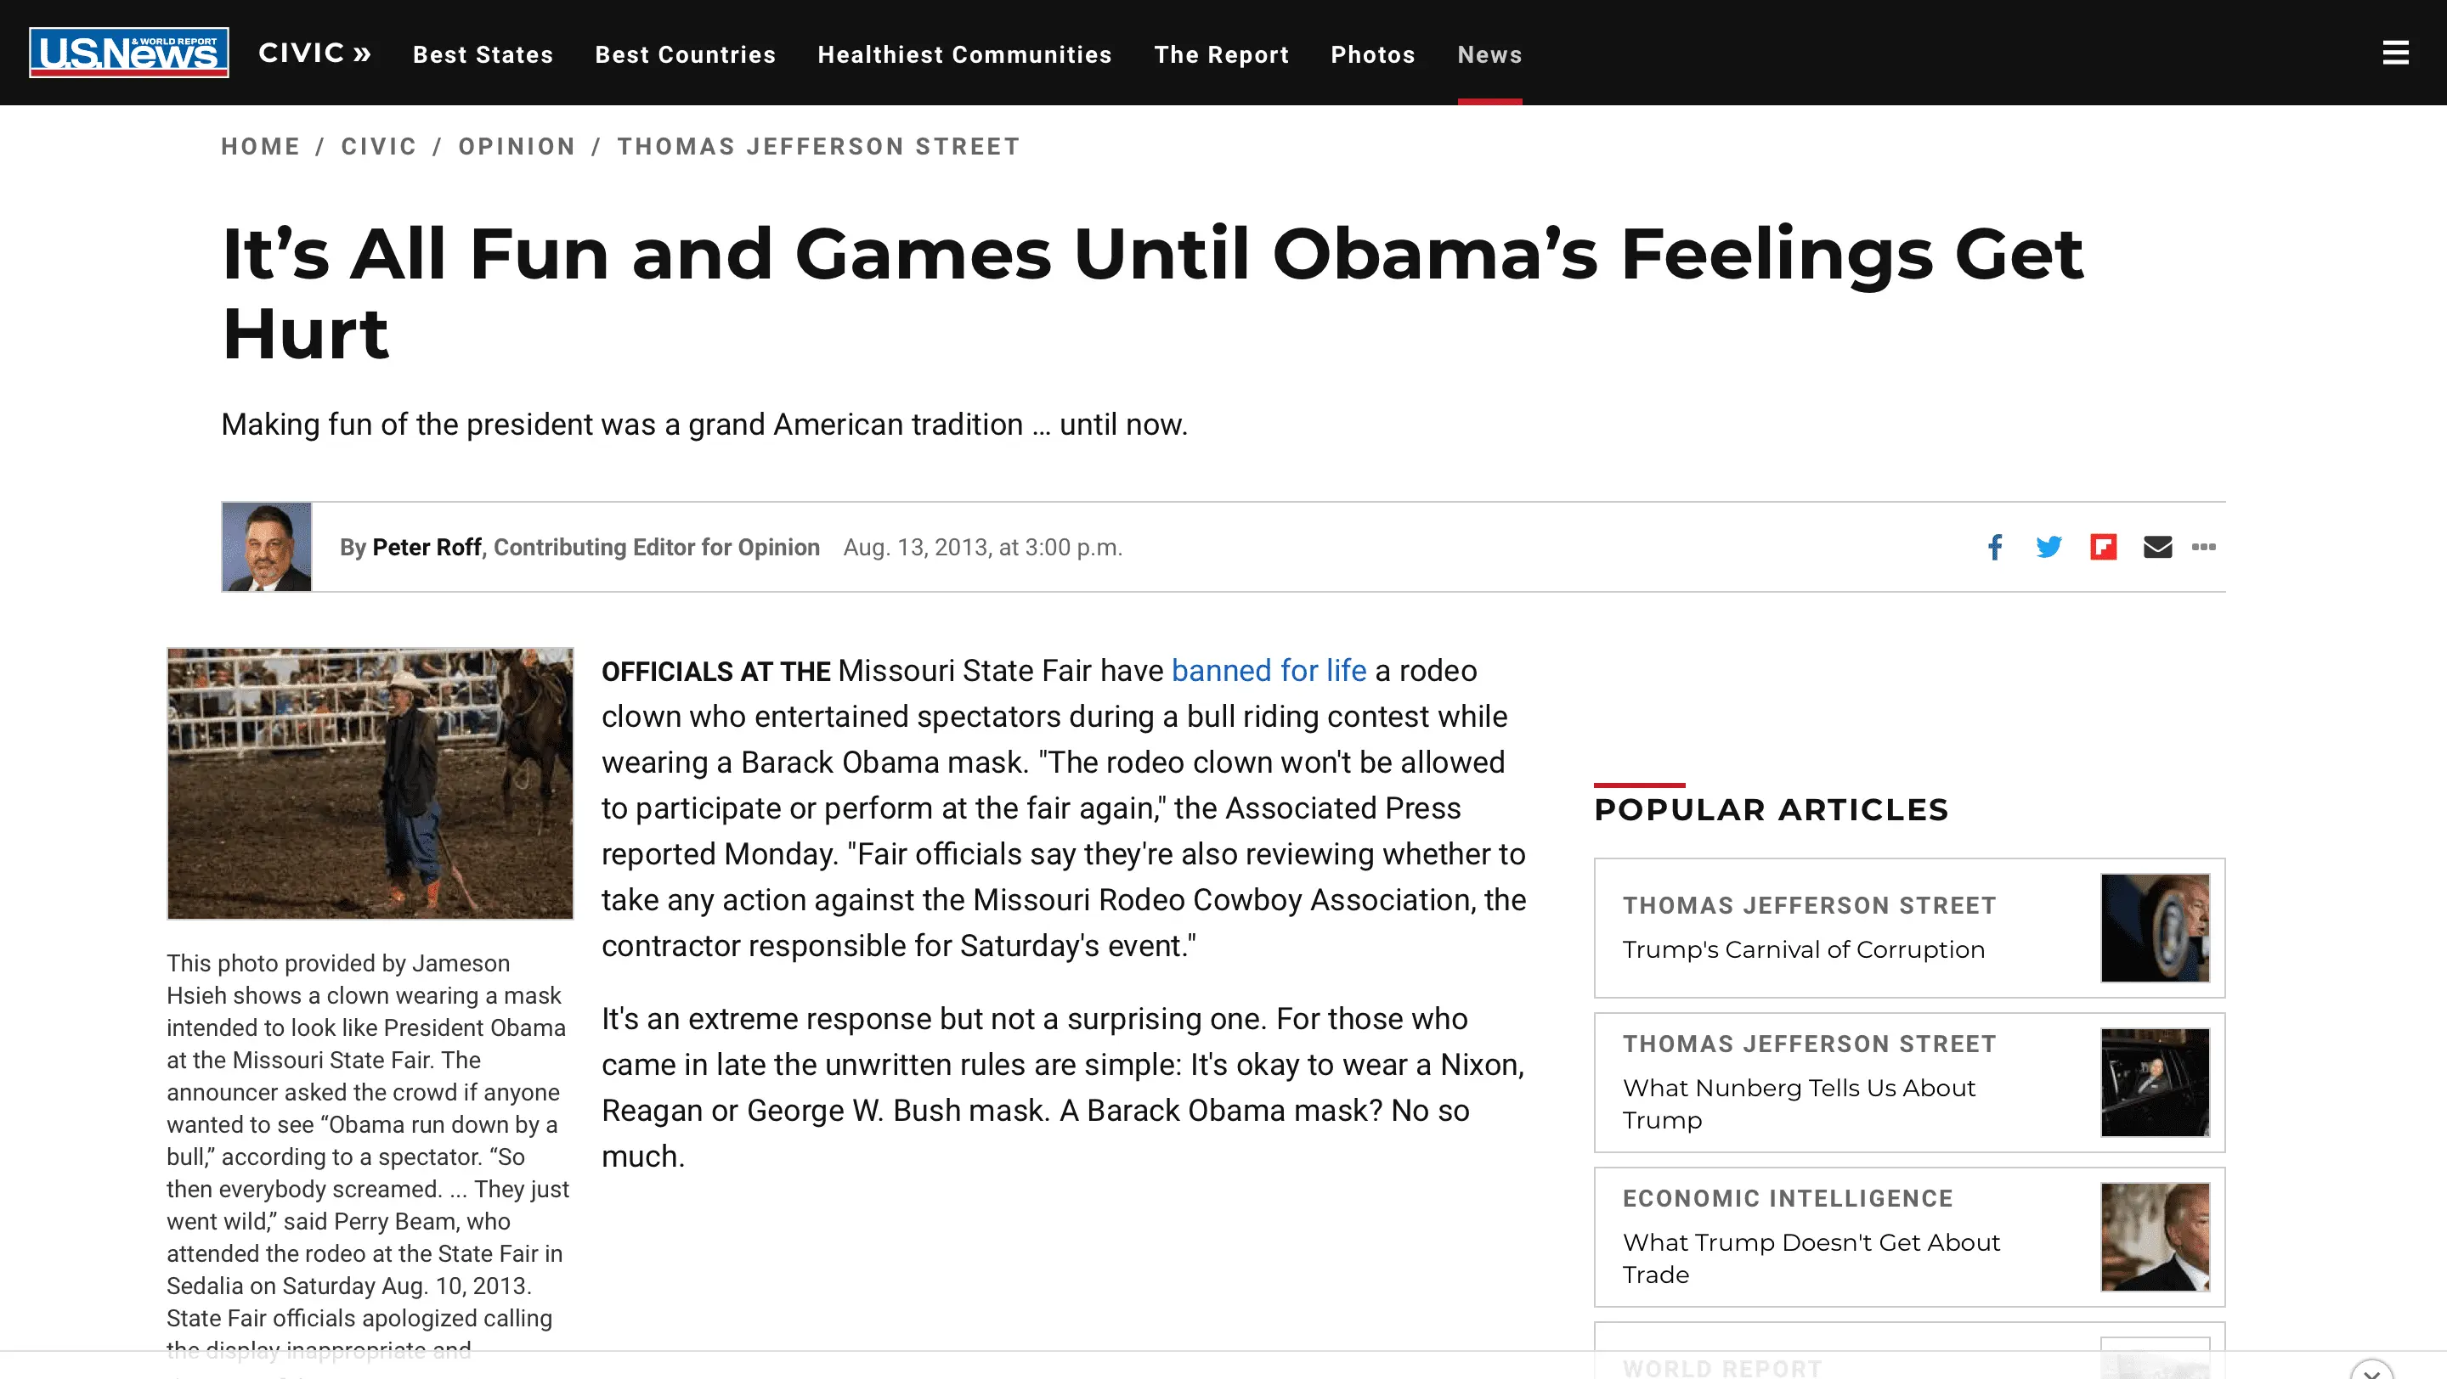2447x1379 pixels.
Task: Select the News tab
Action: [x=1489, y=55]
